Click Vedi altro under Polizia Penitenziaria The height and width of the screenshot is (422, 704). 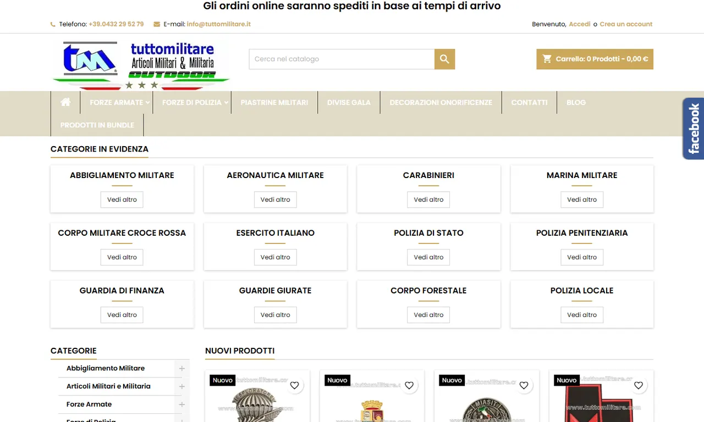point(582,257)
